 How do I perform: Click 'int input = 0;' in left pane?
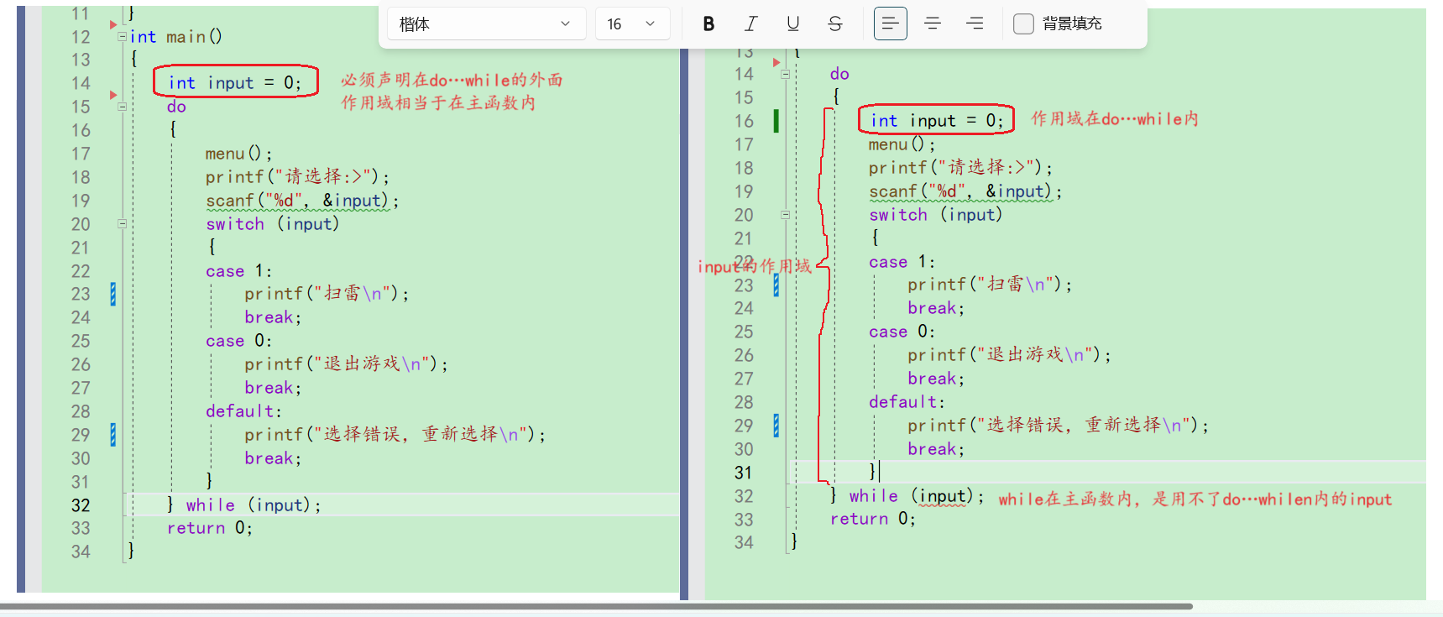tap(234, 82)
